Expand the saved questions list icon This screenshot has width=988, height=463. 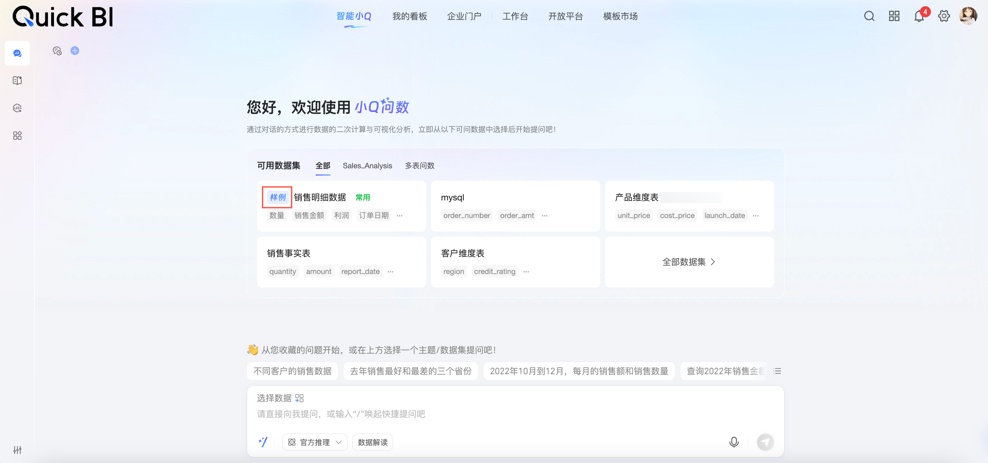[x=777, y=371]
